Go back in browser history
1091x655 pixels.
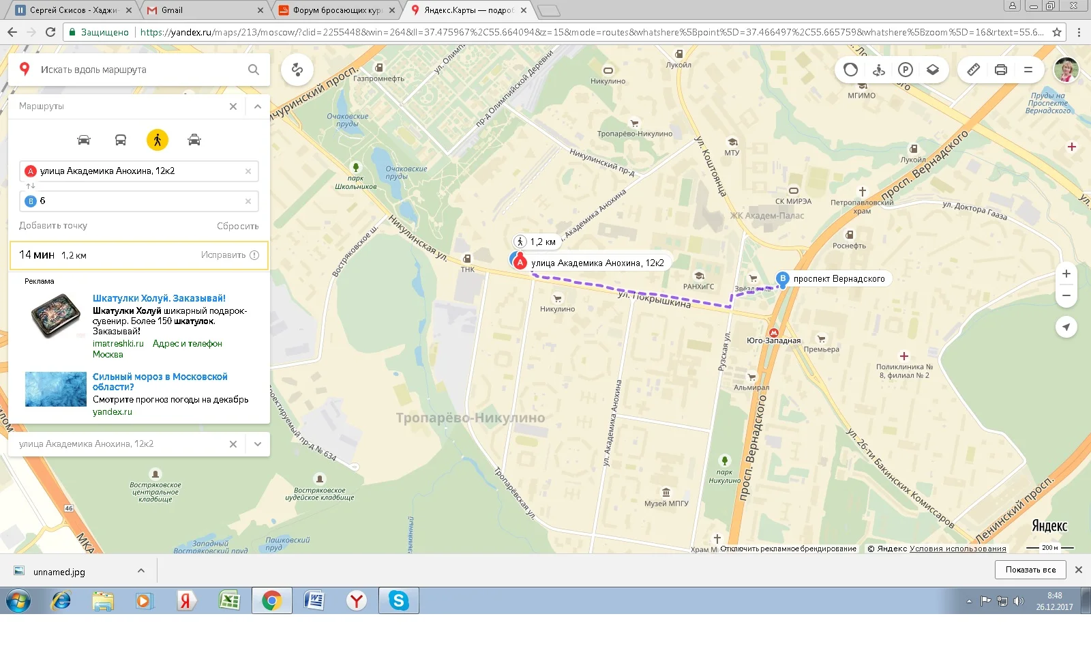click(x=12, y=32)
